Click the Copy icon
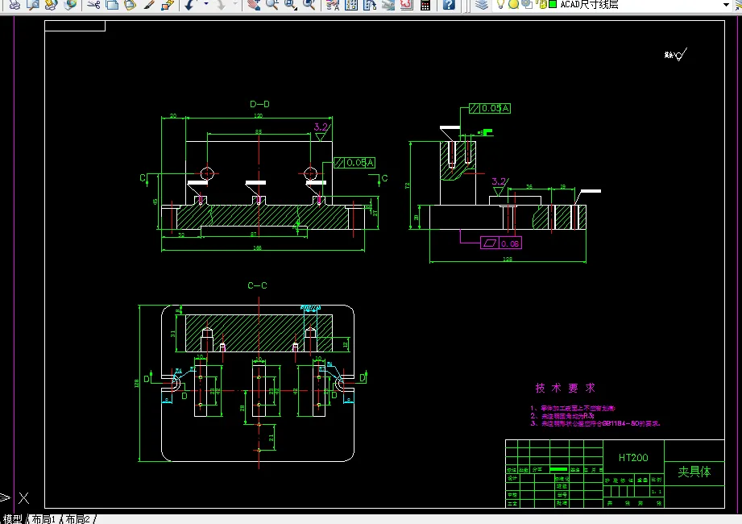Viewport: 742px width, 524px height. [x=112, y=5]
